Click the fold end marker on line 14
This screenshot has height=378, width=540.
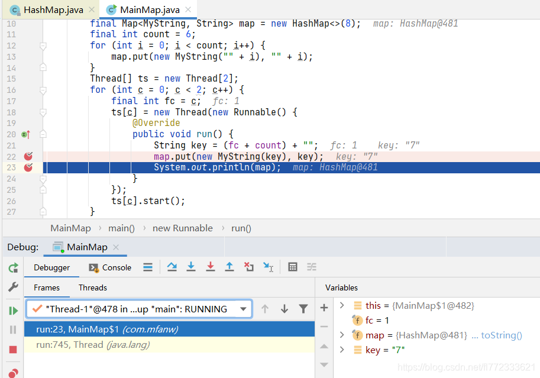pos(43,67)
